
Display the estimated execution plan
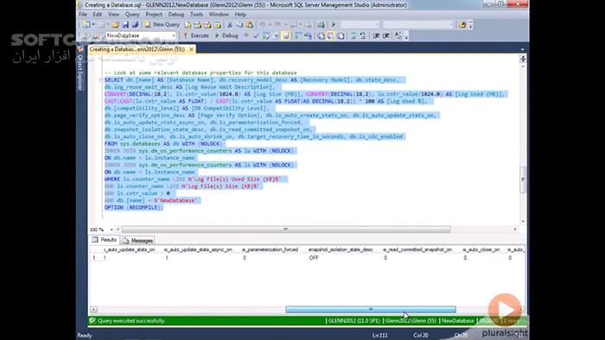pyautogui.click(x=266, y=35)
